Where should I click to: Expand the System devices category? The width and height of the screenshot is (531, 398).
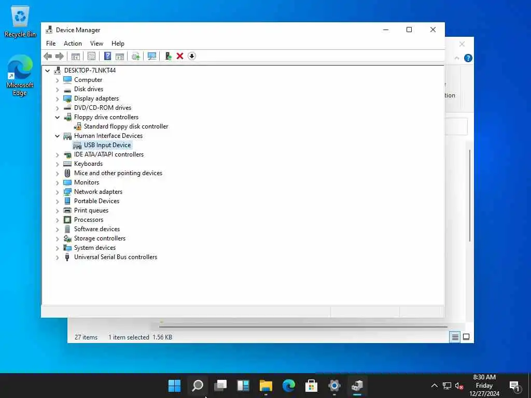[x=57, y=248]
